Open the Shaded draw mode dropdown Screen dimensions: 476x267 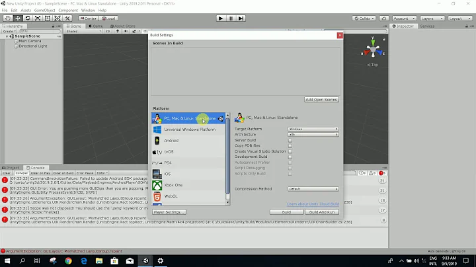(x=83, y=31)
